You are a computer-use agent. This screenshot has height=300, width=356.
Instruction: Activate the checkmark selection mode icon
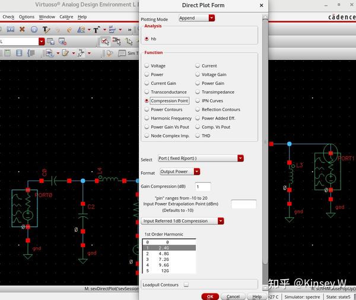click(x=104, y=42)
